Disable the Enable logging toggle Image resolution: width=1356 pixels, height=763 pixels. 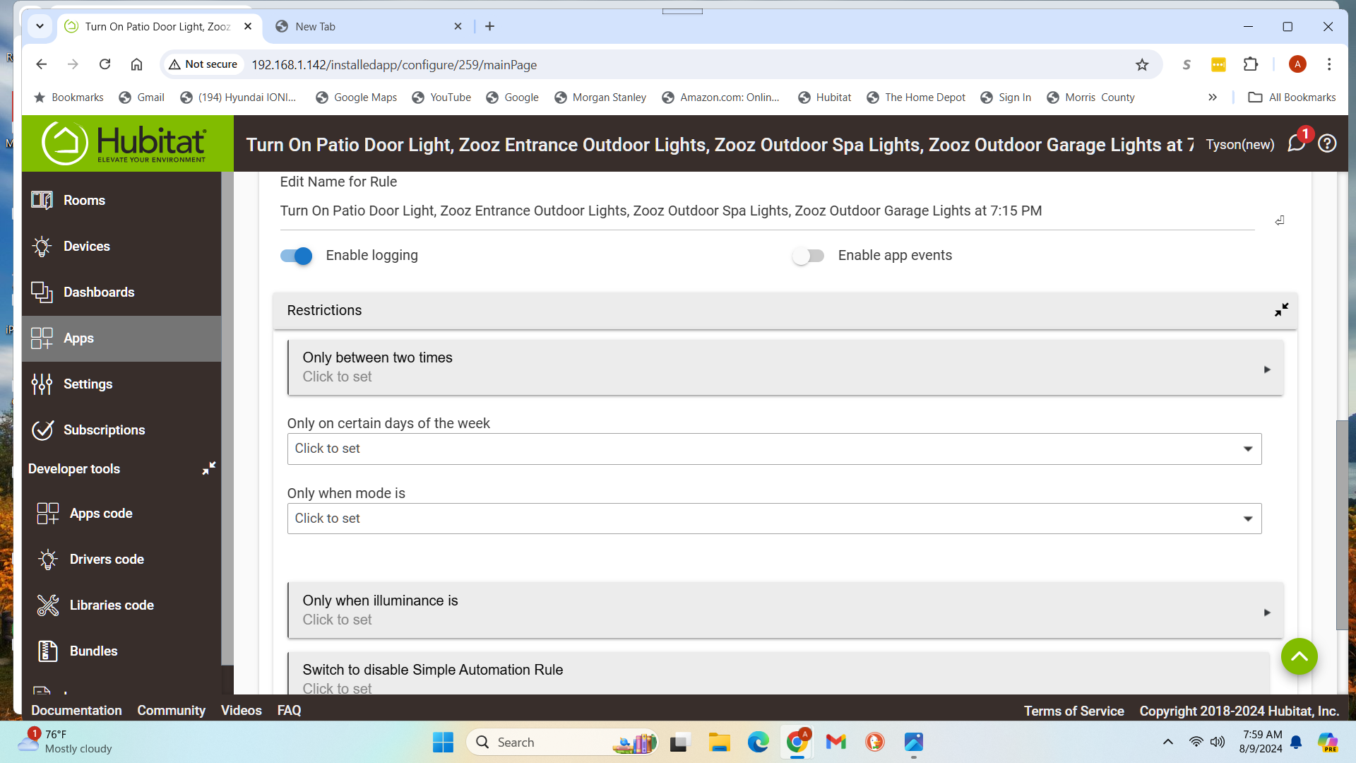pyautogui.click(x=295, y=256)
